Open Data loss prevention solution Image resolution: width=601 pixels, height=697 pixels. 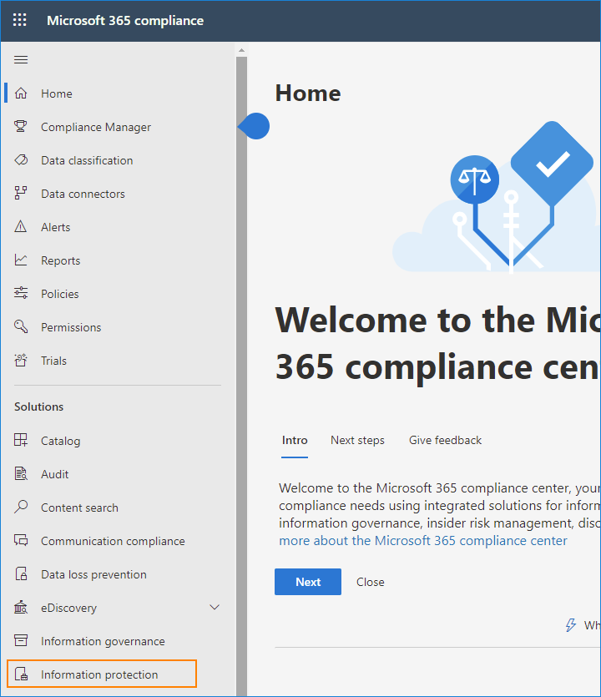(93, 574)
